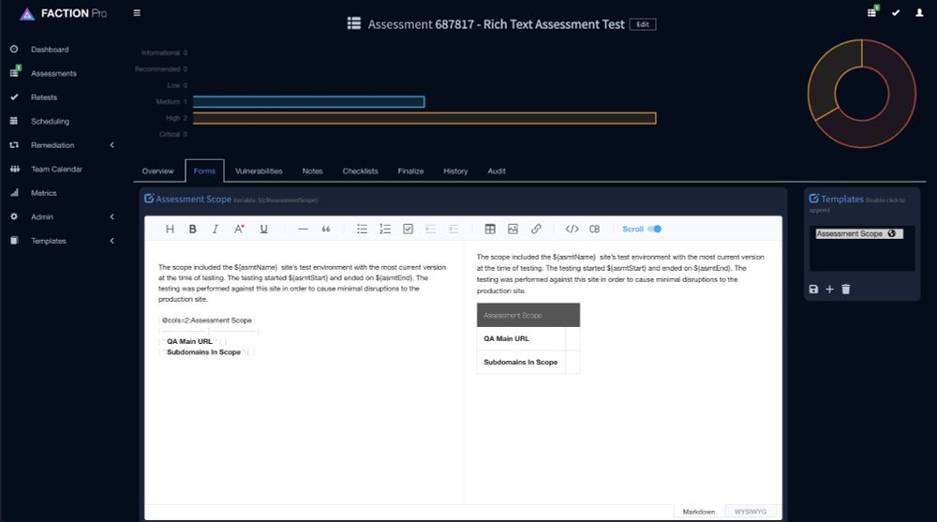
Task: Open Metrics in sidebar
Action: click(x=44, y=193)
